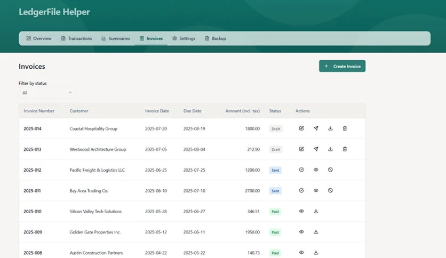Edit draft invoice 2025-013
Image resolution: width=446 pixels, height=258 pixels.
point(301,149)
